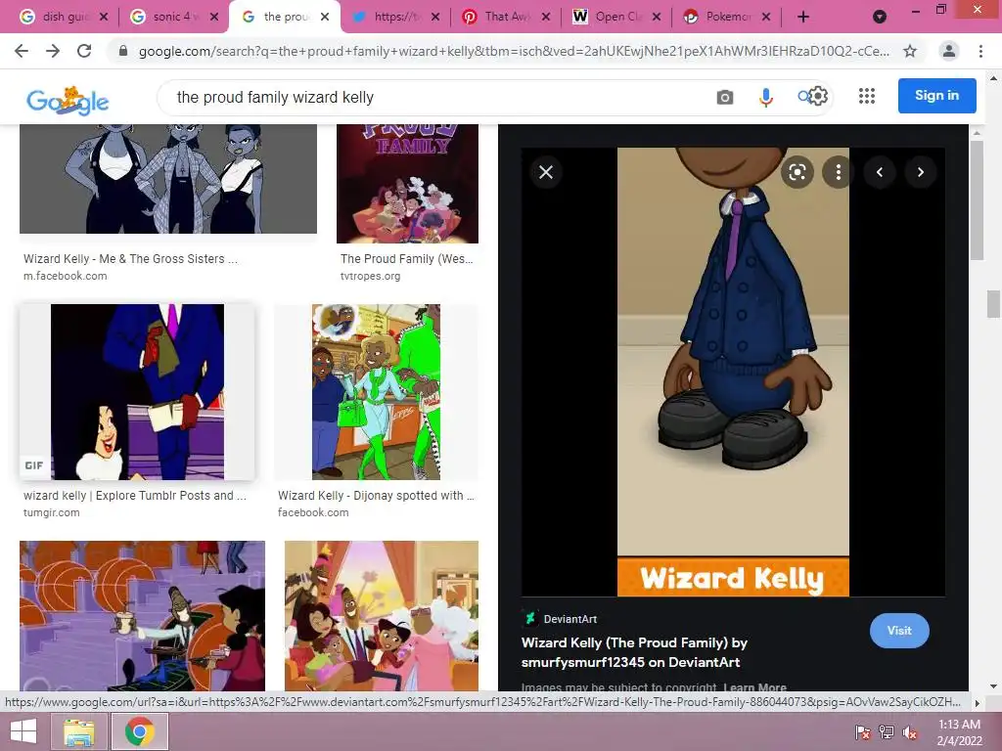Viewport: 1002px width, 751px height.
Task: Click the page vertical scrollbar thumb
Action: coord(993,303)
